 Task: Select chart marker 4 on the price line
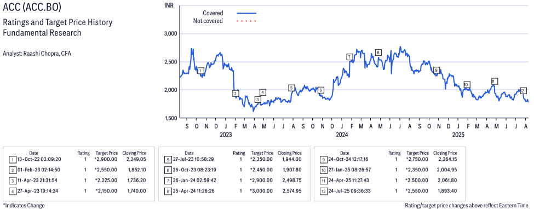[x=262, y=92]
